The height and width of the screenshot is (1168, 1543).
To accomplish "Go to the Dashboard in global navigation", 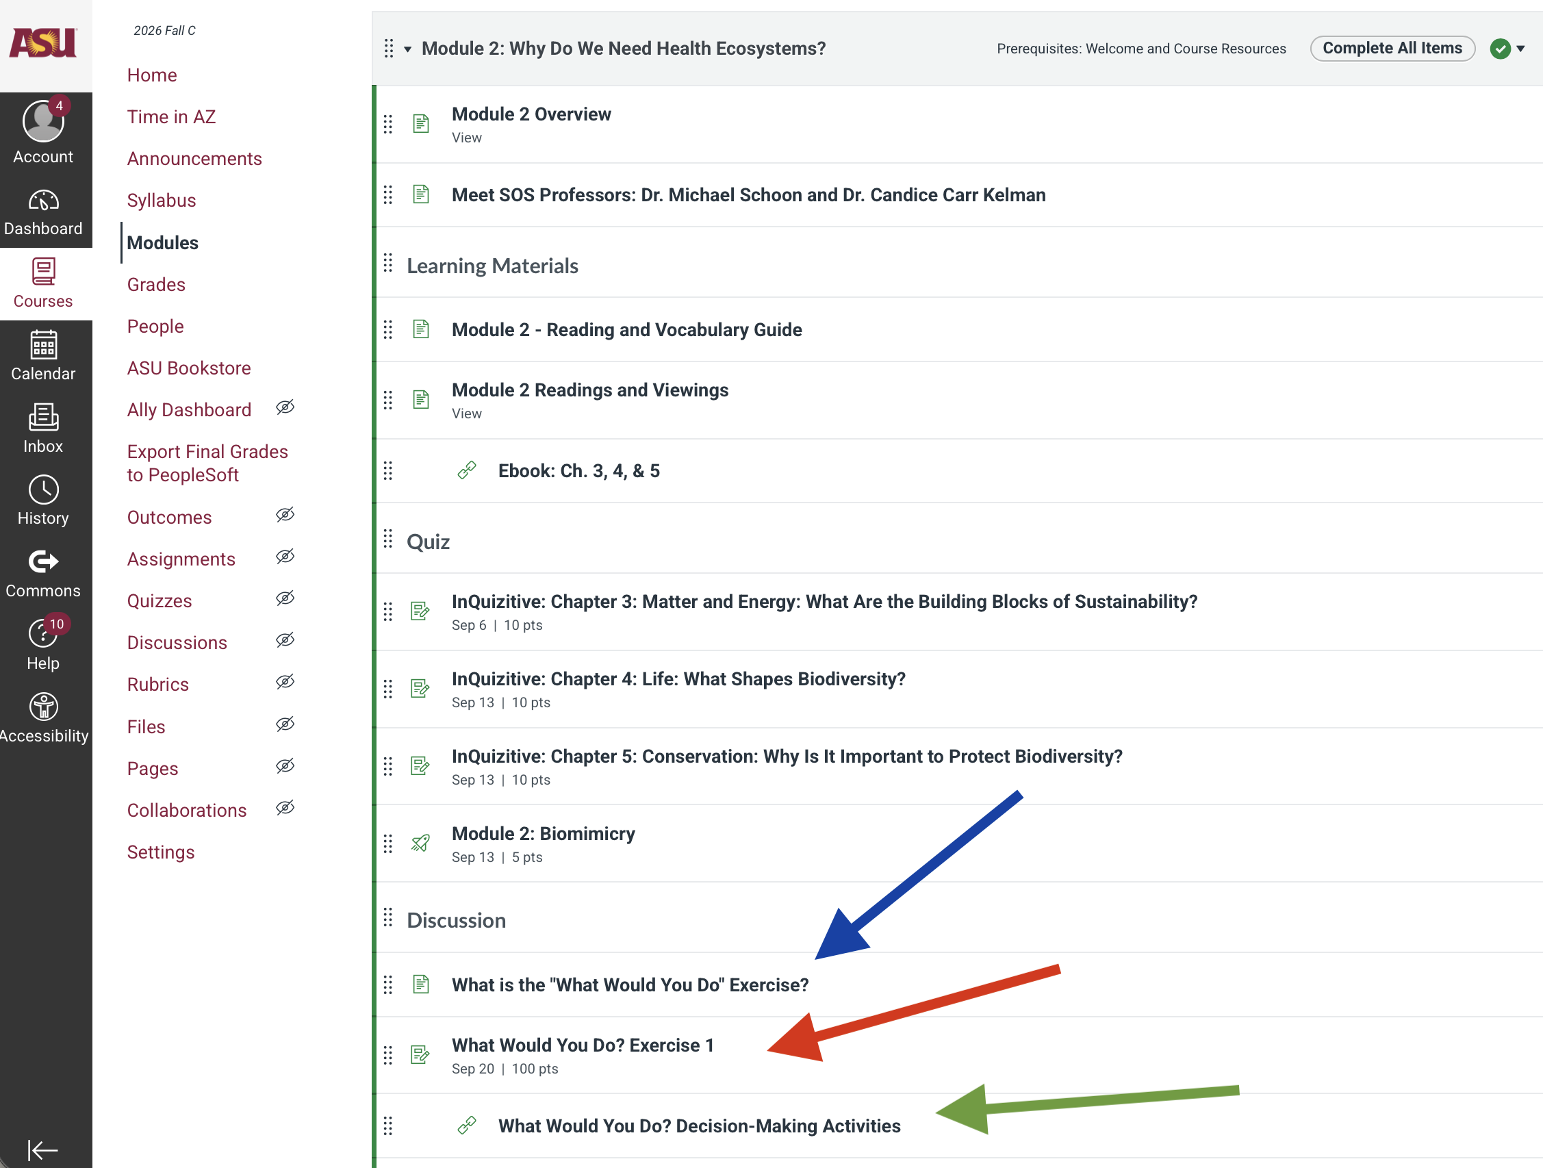I will click(x=43, y=213).
